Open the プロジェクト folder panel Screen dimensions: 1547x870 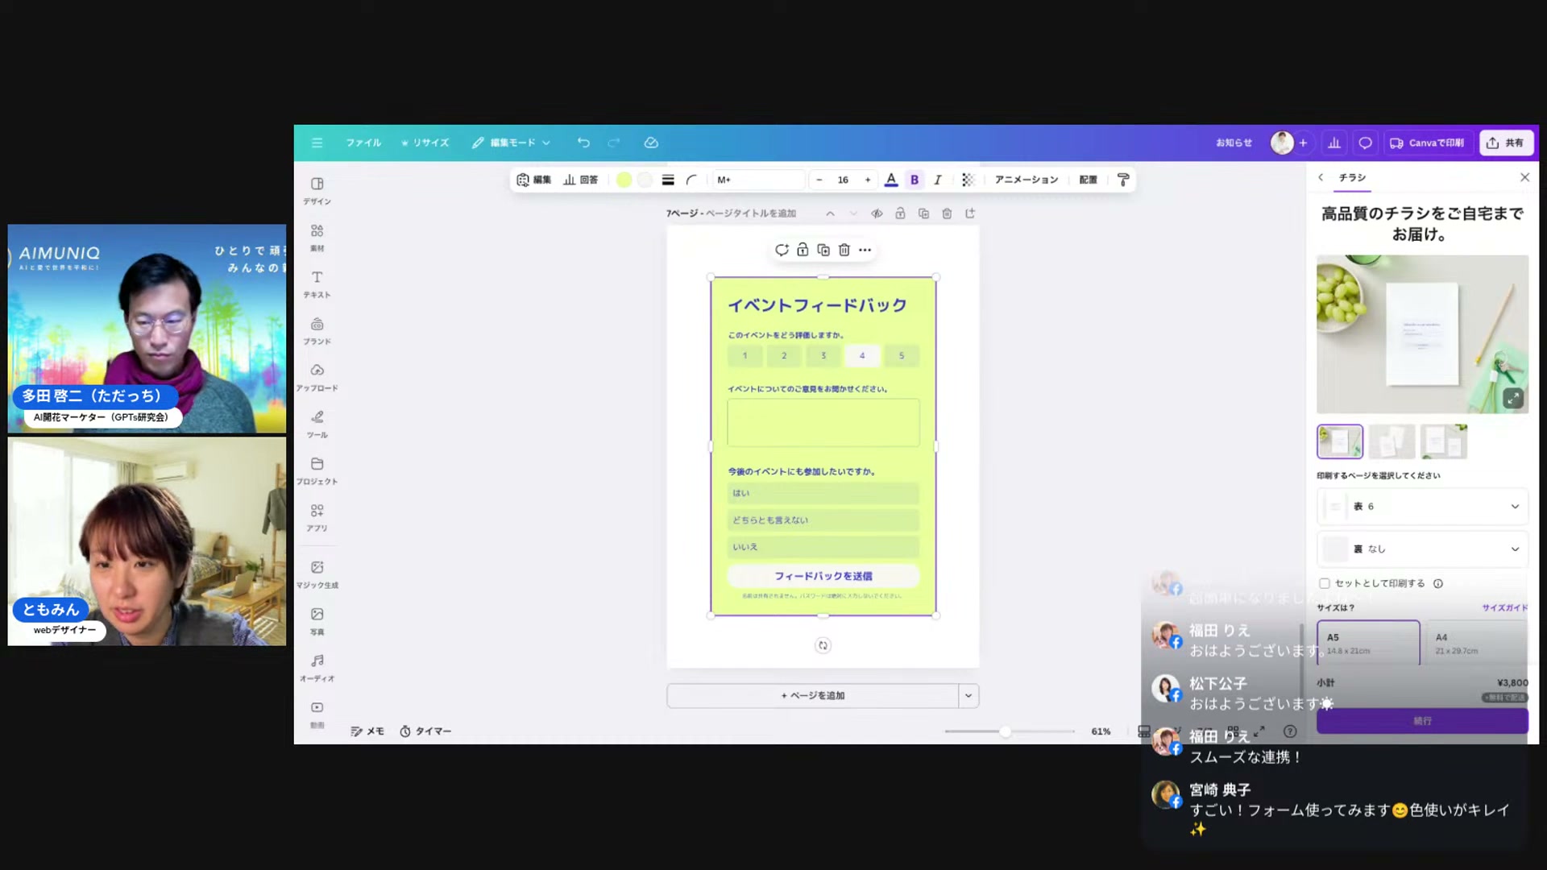(317, 470)
